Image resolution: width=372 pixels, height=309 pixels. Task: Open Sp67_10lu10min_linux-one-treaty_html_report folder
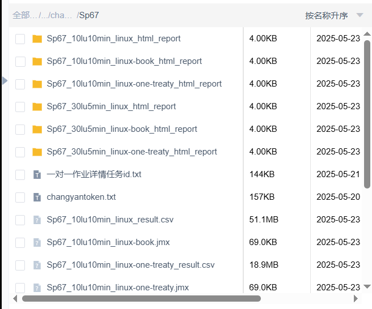coord(134,84)
